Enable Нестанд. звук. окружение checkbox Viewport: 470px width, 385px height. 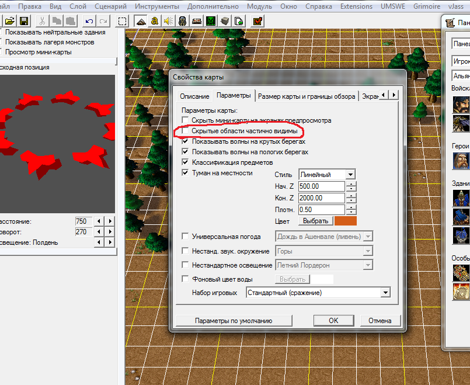[185, 251]
